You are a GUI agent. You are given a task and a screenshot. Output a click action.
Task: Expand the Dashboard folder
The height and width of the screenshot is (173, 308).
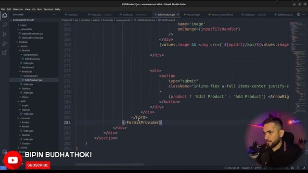(28, 67)
